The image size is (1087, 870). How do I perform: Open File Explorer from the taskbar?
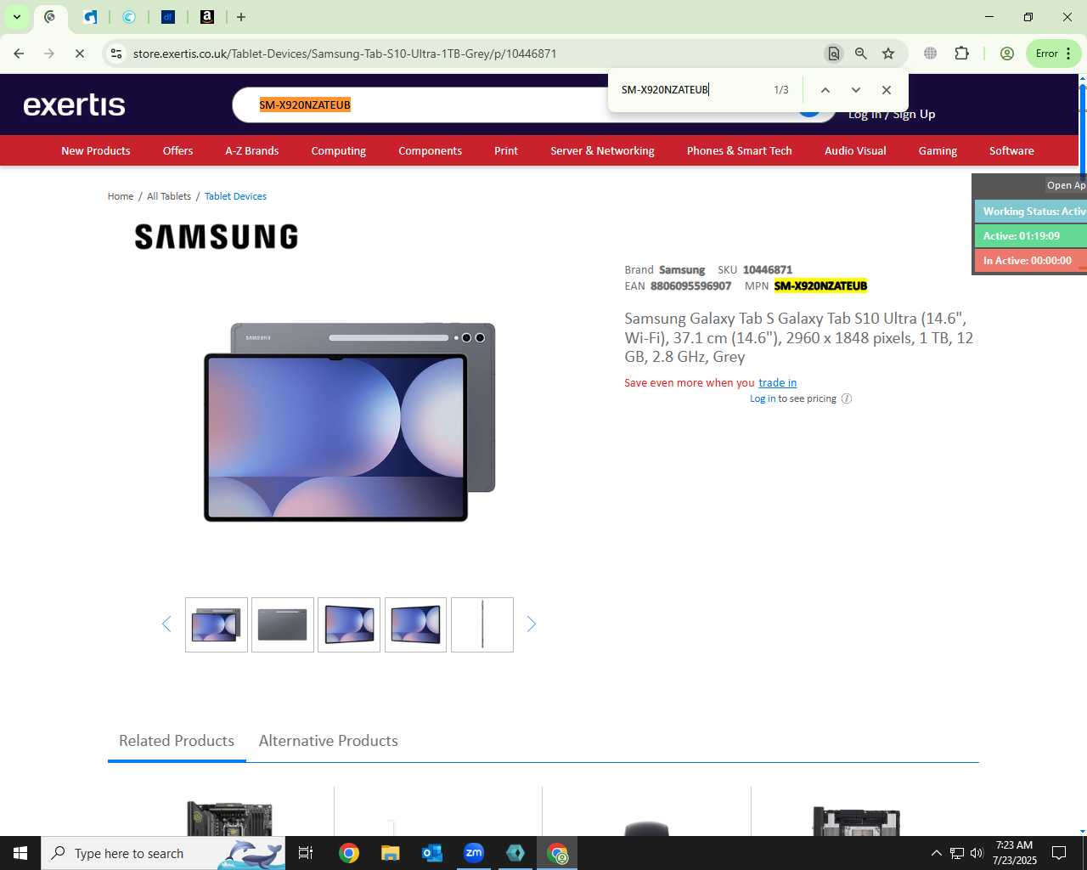pyautogui.click(x=390, y=853)
